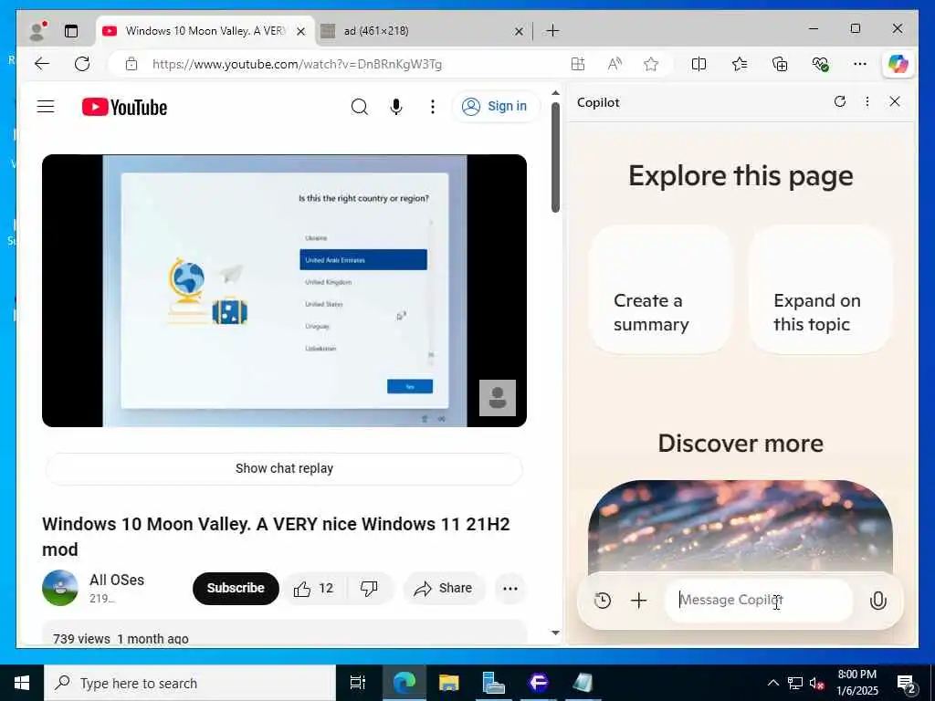Focus the Message Copilot input
This screenshot has width=935, height=701.
(759, 601)
